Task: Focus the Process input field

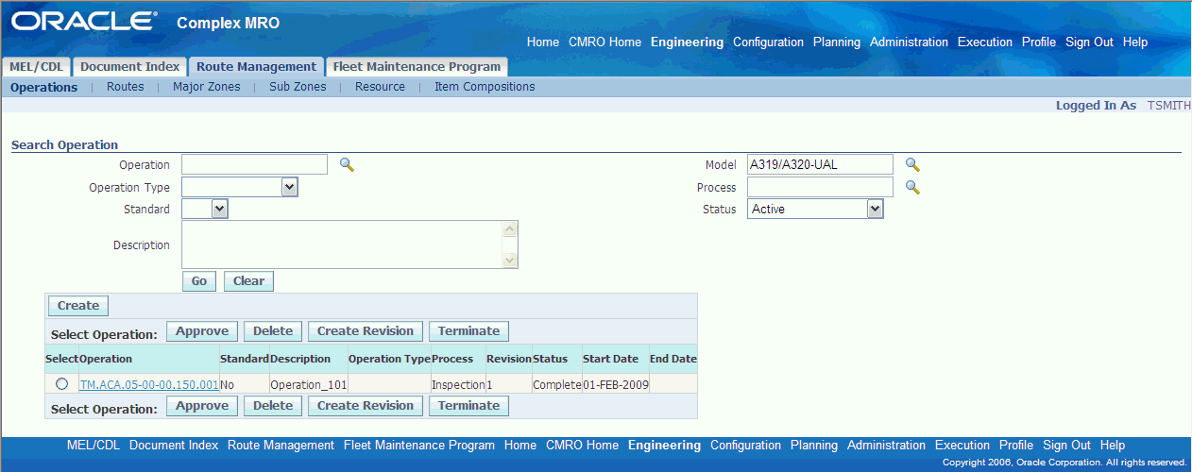Action: pos(820,187)
